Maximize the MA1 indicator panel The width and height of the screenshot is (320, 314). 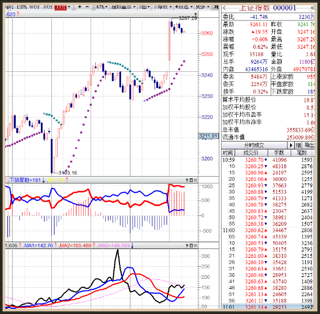click(x=191, y=245)
